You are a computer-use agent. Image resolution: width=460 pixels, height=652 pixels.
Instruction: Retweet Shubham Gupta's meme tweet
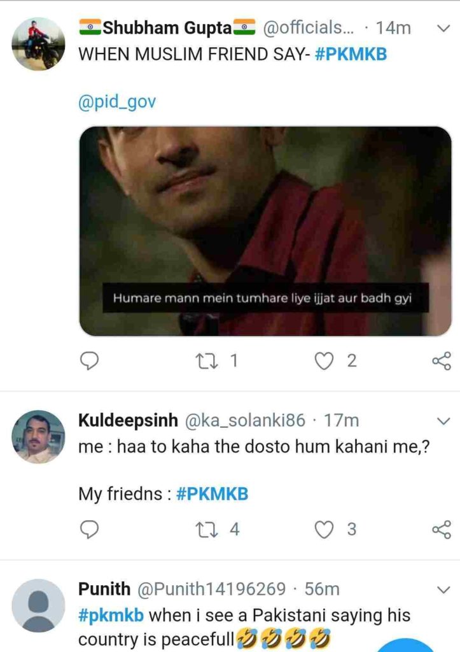coord(208,362)
